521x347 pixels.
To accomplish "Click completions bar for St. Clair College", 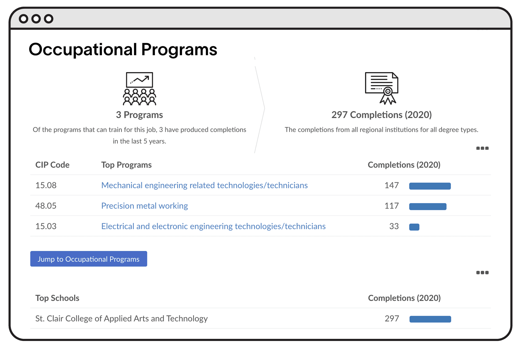I will [430, 319].
